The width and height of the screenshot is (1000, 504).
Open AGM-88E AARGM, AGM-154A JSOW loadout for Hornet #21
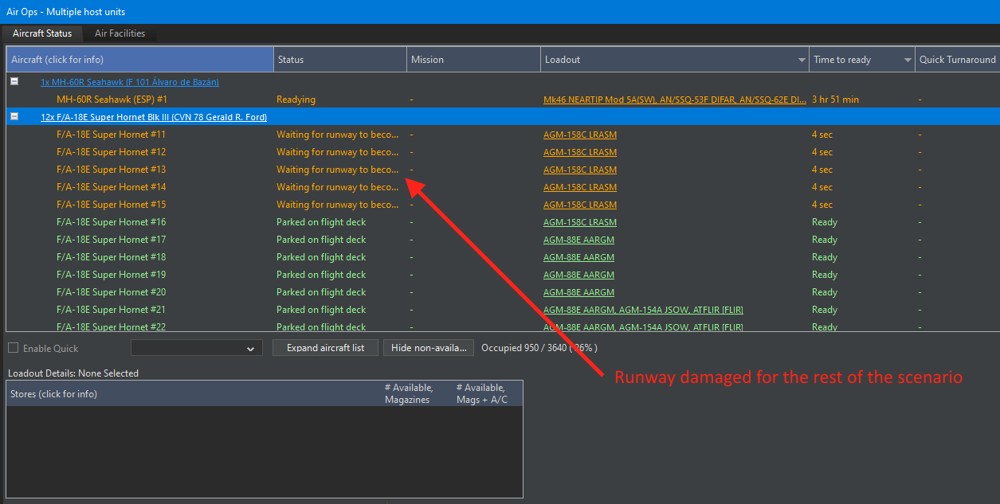[x=643, y=310]
